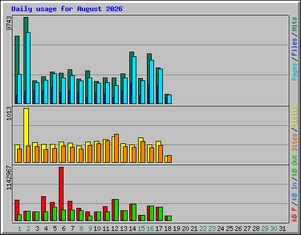Screen dimensions: 301x235
Task: Click the title "Daily usage for August 2026"
Action: click(67, 9)
